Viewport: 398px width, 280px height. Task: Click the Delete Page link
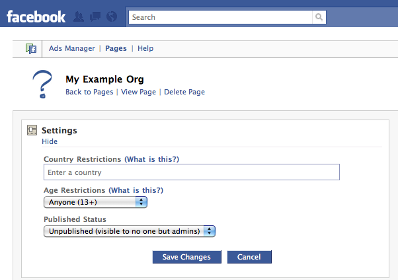[x=184, y=92]
